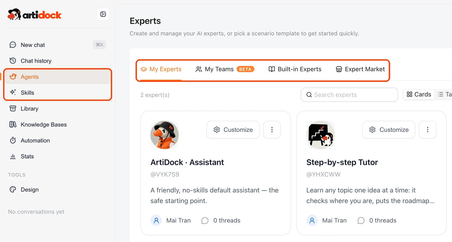The width and height of the screenshot is (452, 242).
Task: Open Chat history
Action: 57,61
